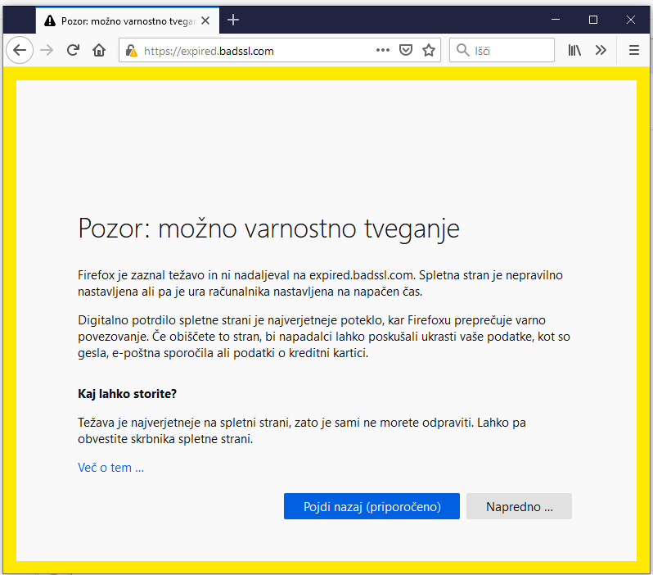Open a new tab with plus button
Viewport: 653px width, 575px height.
click(x=233, y=20)
